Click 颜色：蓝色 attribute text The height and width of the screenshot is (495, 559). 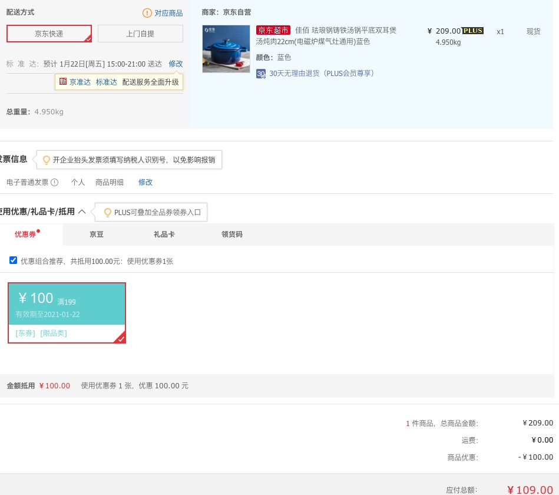273,57
